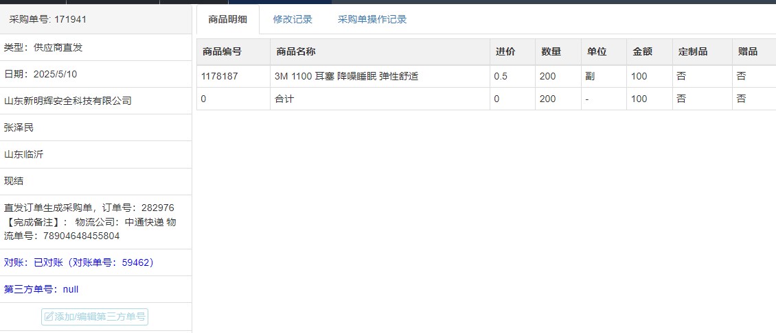Click supplier name 山东新明辉安全科技有限公司
Screen dimensions: 776x333
[x=68, y=101]
